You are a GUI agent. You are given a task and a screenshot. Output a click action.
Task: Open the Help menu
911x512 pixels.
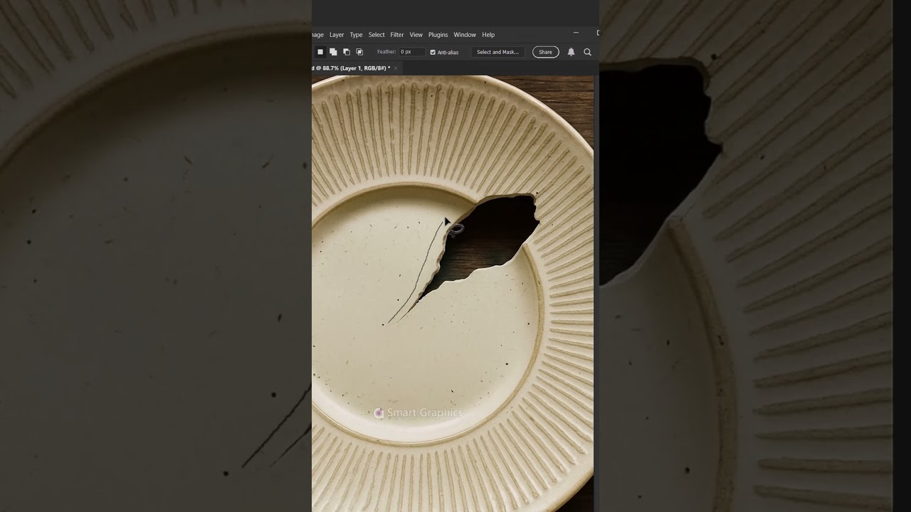click(488, 35)
